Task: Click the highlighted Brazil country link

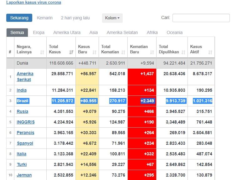Action: click(x=23, y=101)
